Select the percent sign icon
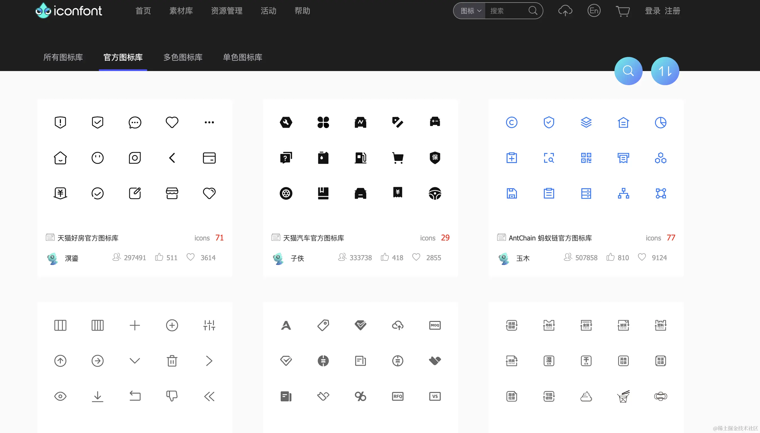760x433 pixels. tap(360, 396)
